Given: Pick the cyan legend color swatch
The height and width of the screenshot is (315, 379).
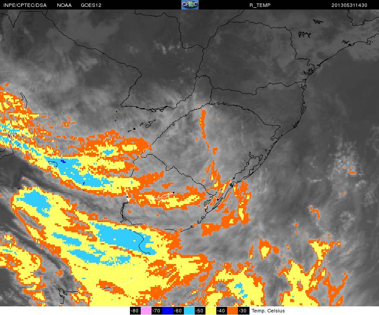Looking at the screenshot, I should (x=189, y=311).
